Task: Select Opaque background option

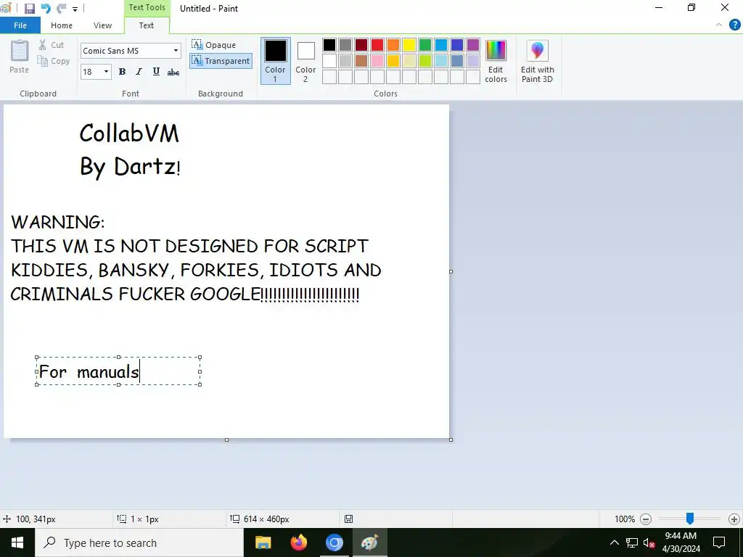Action: click(214, 45)
